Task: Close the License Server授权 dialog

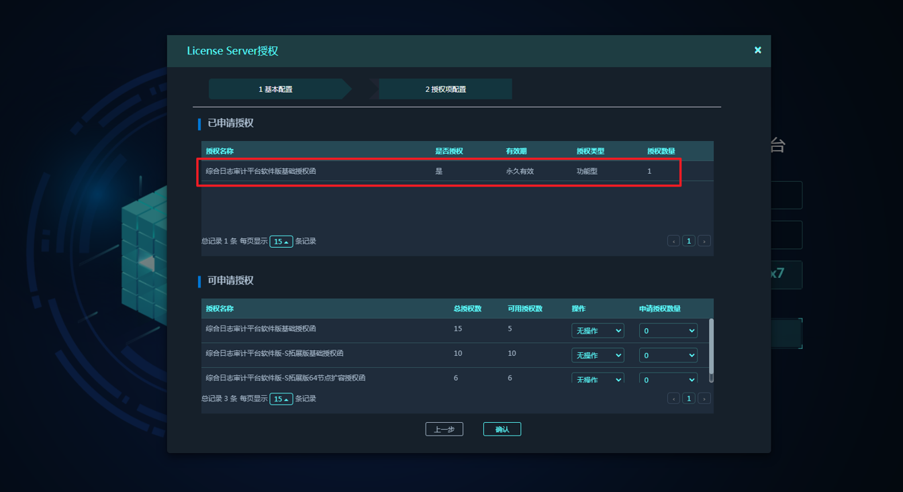Action: tap(758, 50)
